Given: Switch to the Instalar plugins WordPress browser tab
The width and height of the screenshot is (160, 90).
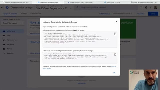Looking at the screenshot, I should 80,2.
